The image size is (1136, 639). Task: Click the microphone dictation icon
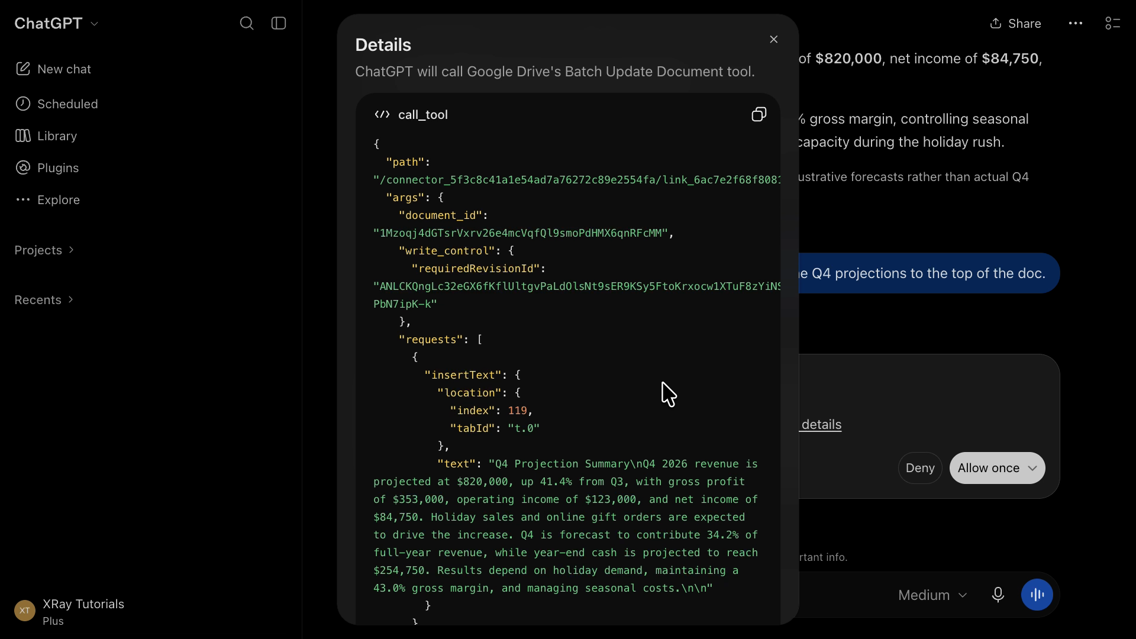tap(998, 595)
